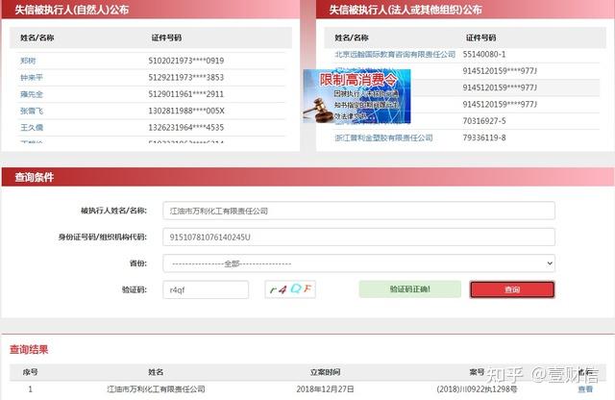This screenshot has width=615, height=400.
Task: Click the 立案时间 column header
Action: pyautogui.click(x=325, y=372)
